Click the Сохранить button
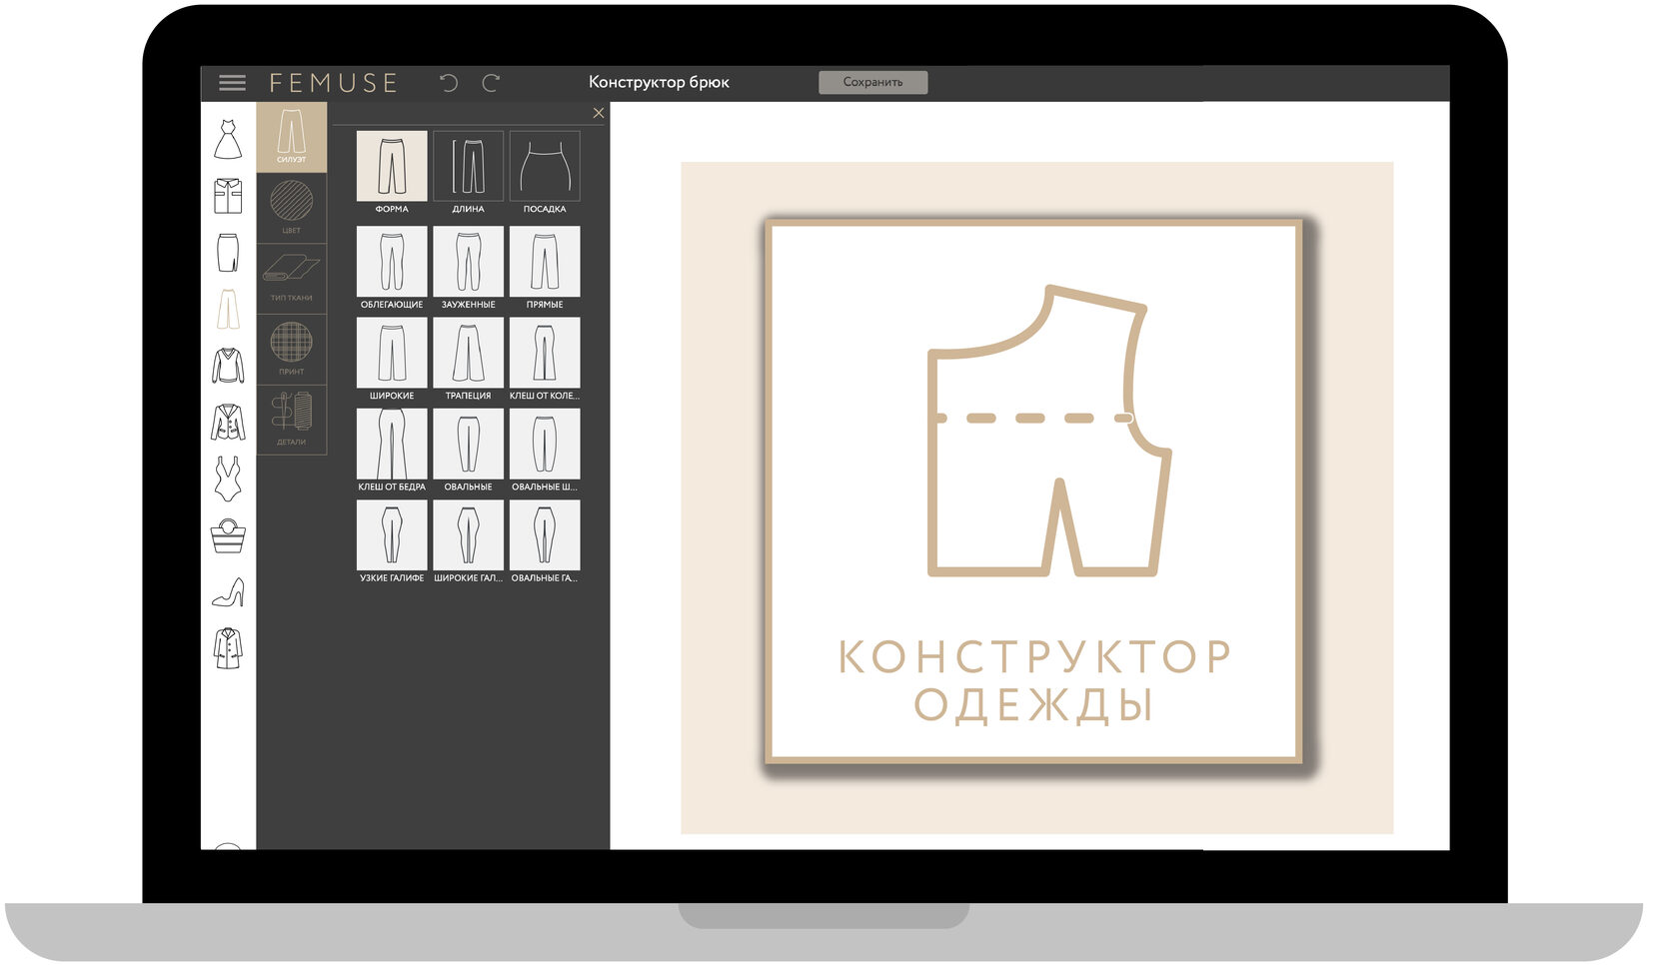This screenshot has width=1679, height=965. click(872, 82)
